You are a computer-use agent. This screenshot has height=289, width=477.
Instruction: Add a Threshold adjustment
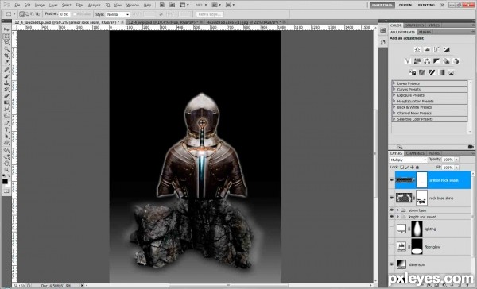432,72
